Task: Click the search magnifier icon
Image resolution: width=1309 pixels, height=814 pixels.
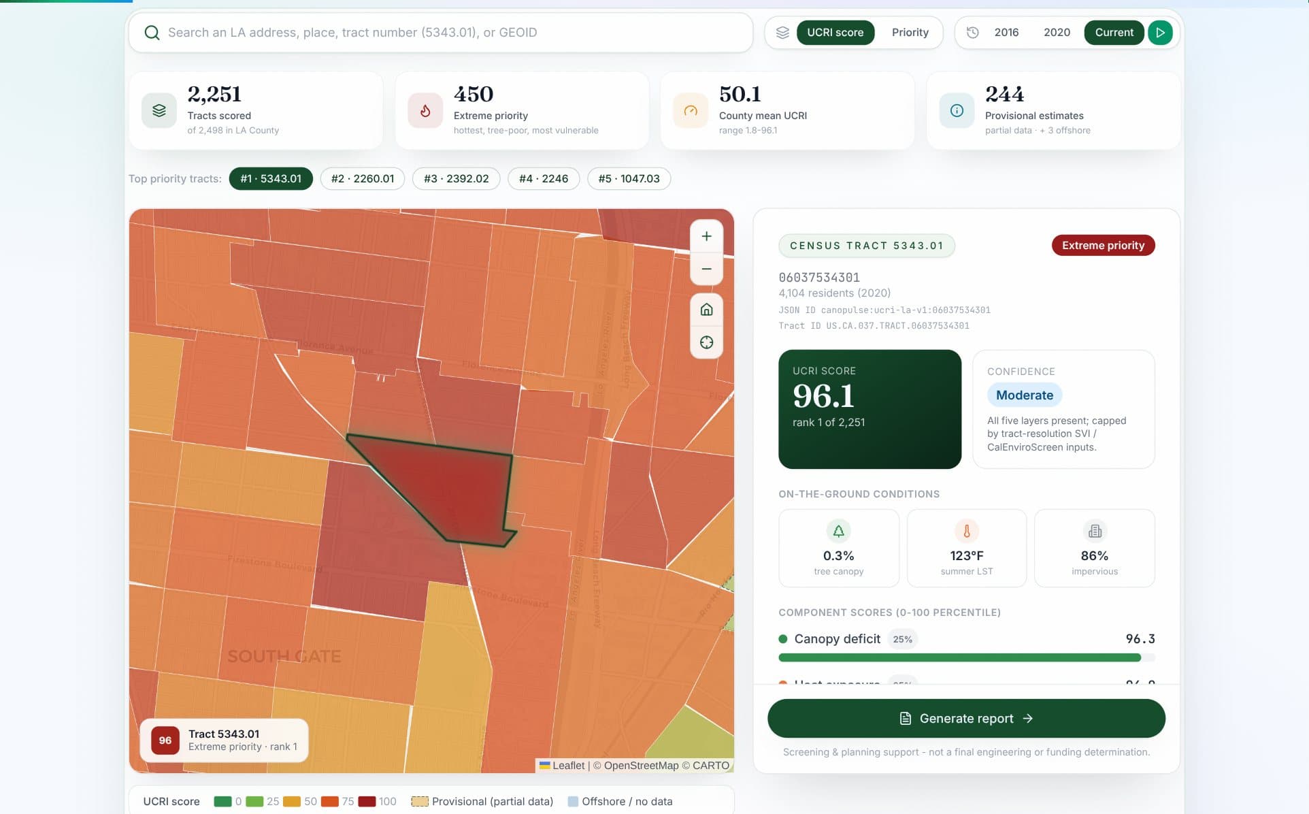Action: pos(152,33)
